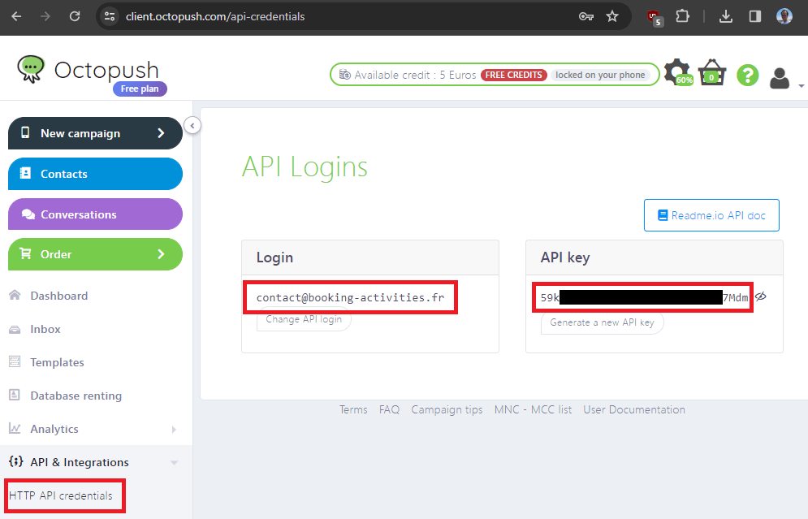
Task: Open the User Documentation footer link
Action: pyautogui.click(x=634, y=409)
